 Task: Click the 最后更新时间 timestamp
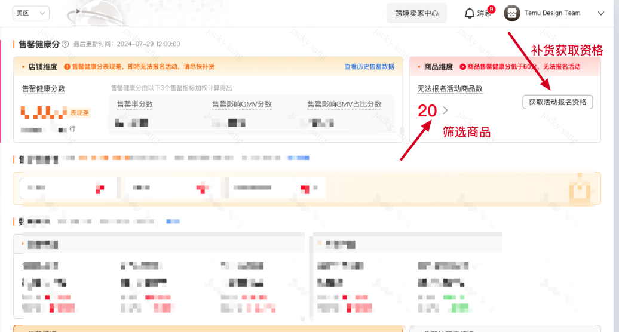127,44
